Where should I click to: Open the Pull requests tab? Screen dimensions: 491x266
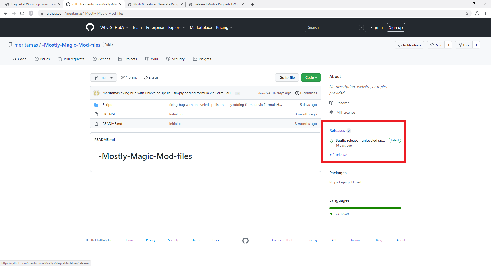[71, 59]
